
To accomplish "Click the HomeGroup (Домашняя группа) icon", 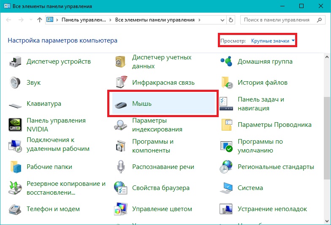I will pos(226,62).
